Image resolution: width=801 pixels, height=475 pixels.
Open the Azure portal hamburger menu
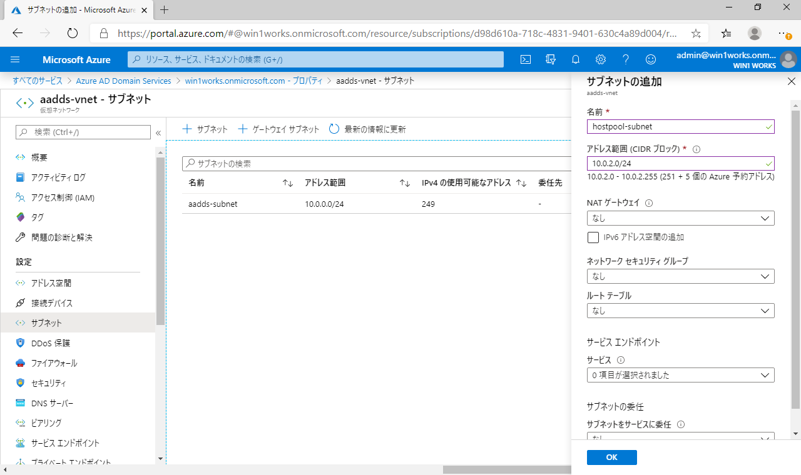[16, 59]
